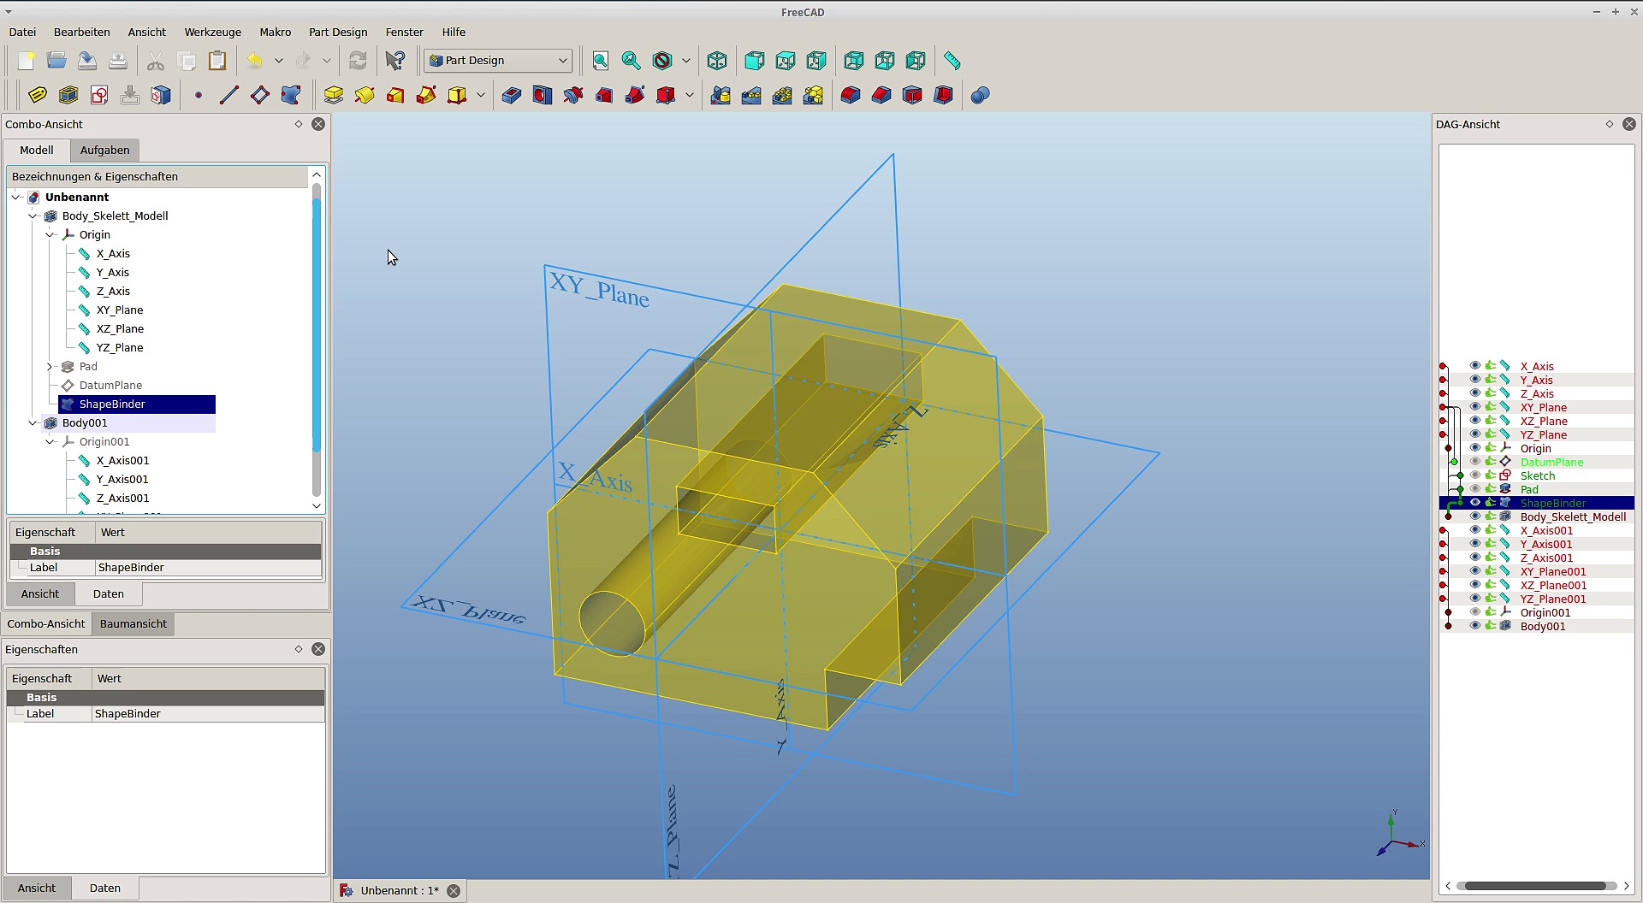Close the Unbenannt document tab

pos(454,891)
